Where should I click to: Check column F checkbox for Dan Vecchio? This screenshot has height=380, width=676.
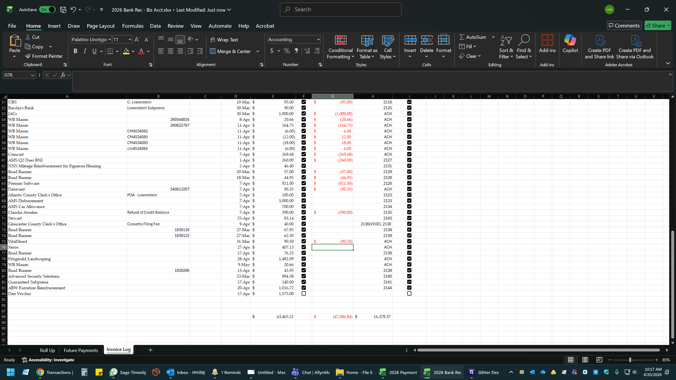[304, 294]
